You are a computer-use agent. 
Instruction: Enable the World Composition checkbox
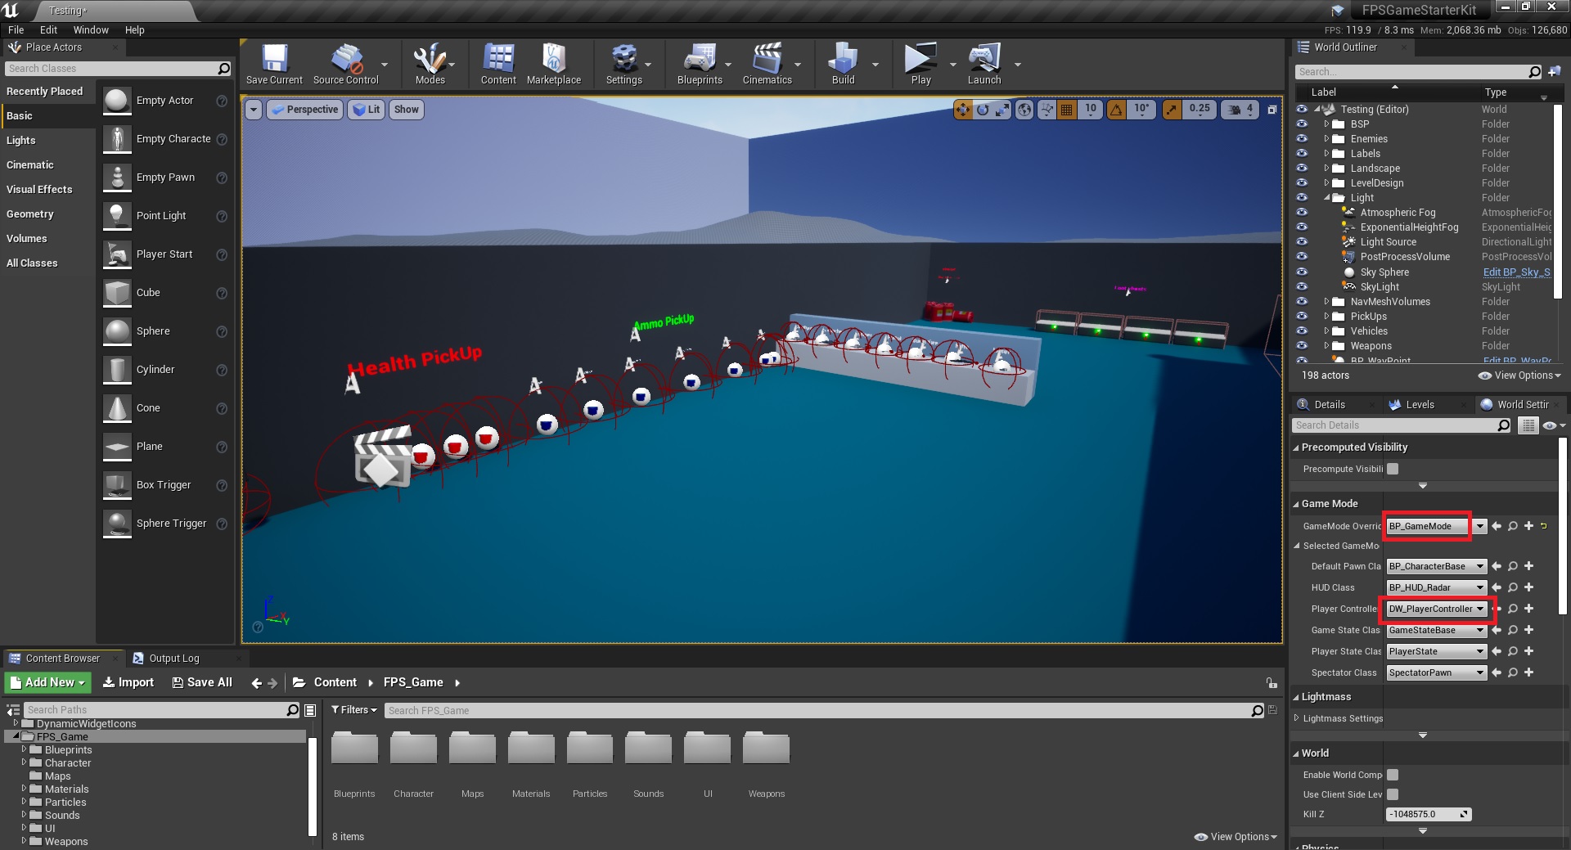[1393, 775]
